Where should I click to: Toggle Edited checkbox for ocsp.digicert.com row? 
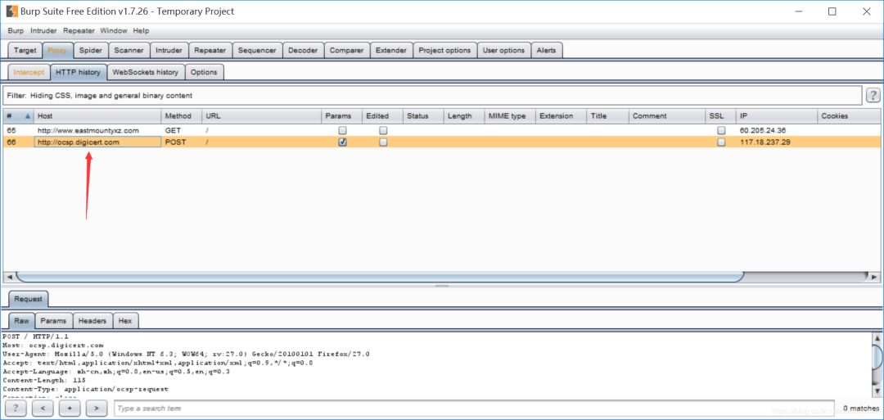click(383, 142)
